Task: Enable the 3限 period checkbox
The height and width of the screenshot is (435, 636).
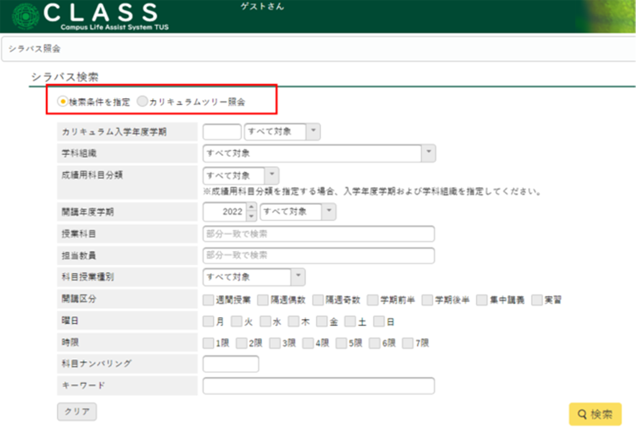Action: (x=275, y=343)
